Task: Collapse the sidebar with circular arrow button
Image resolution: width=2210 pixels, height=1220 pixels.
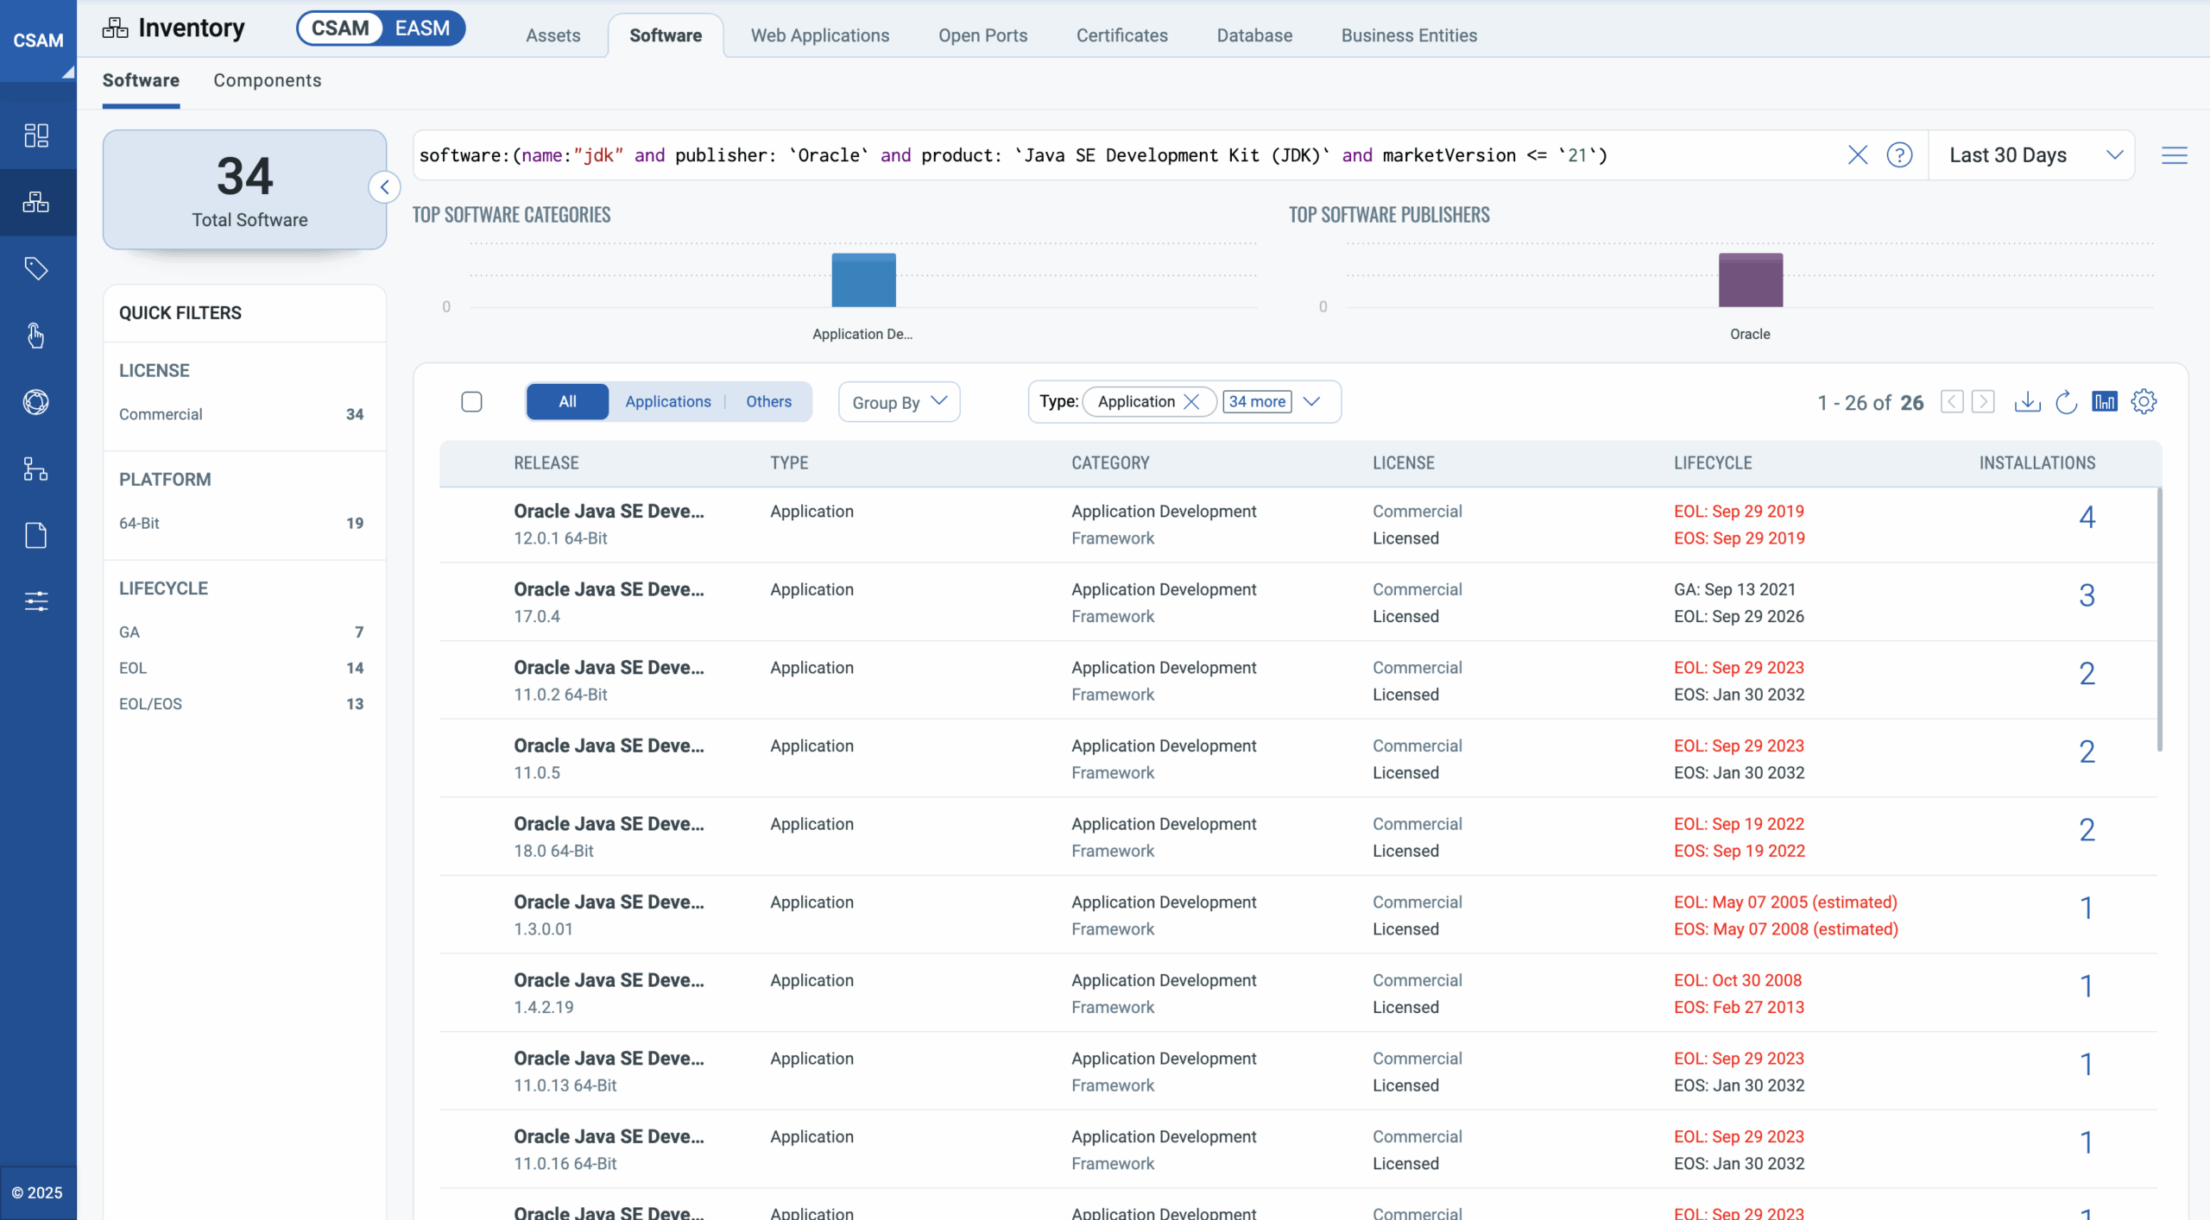Action: click(384, 187)
